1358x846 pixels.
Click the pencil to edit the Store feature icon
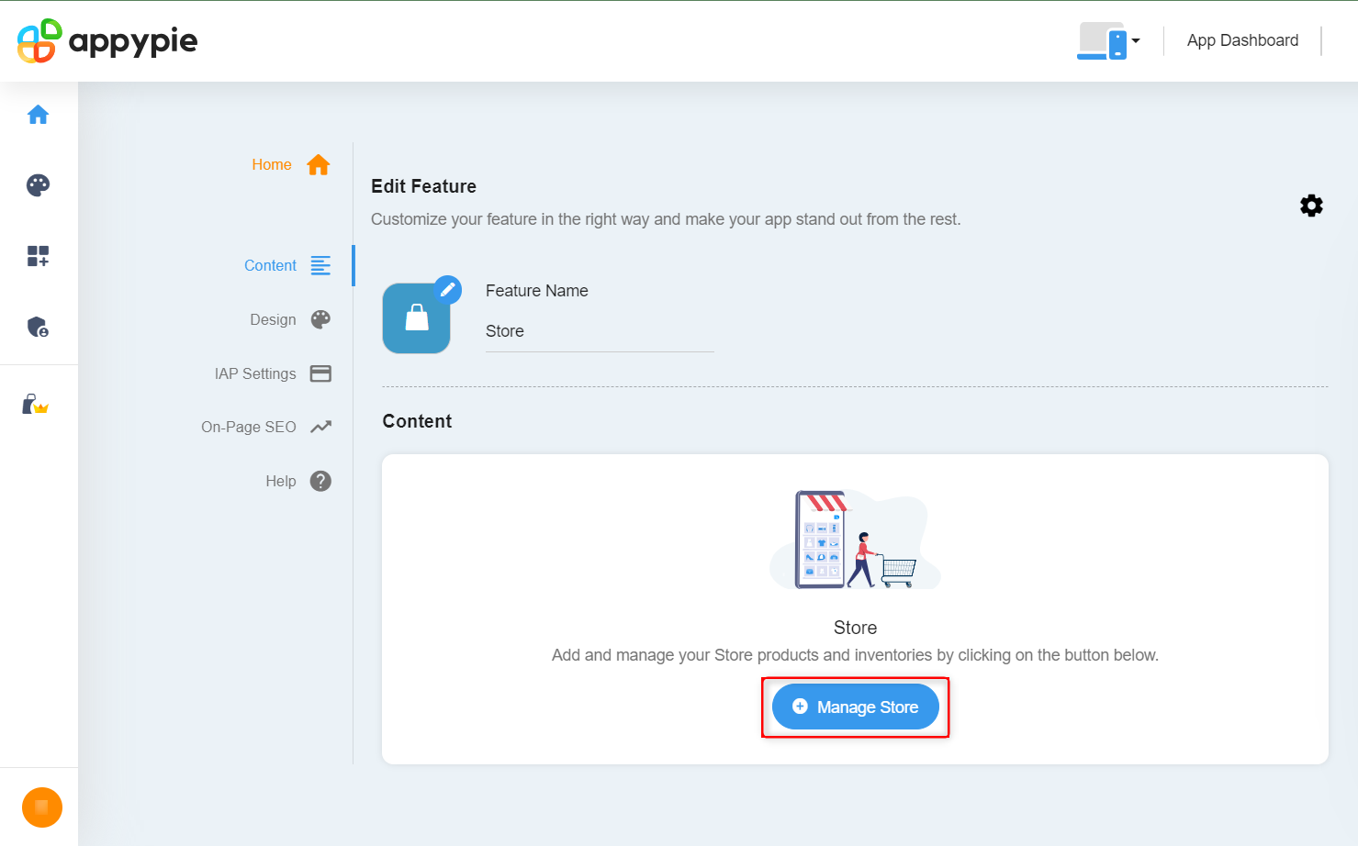pyautogui.click(x=448, y=288)
